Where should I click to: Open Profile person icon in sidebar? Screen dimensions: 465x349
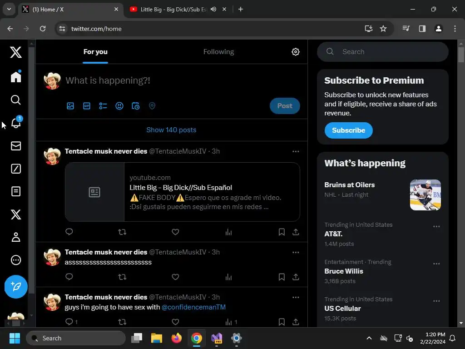pyautogui.click(x=16, y=237)
